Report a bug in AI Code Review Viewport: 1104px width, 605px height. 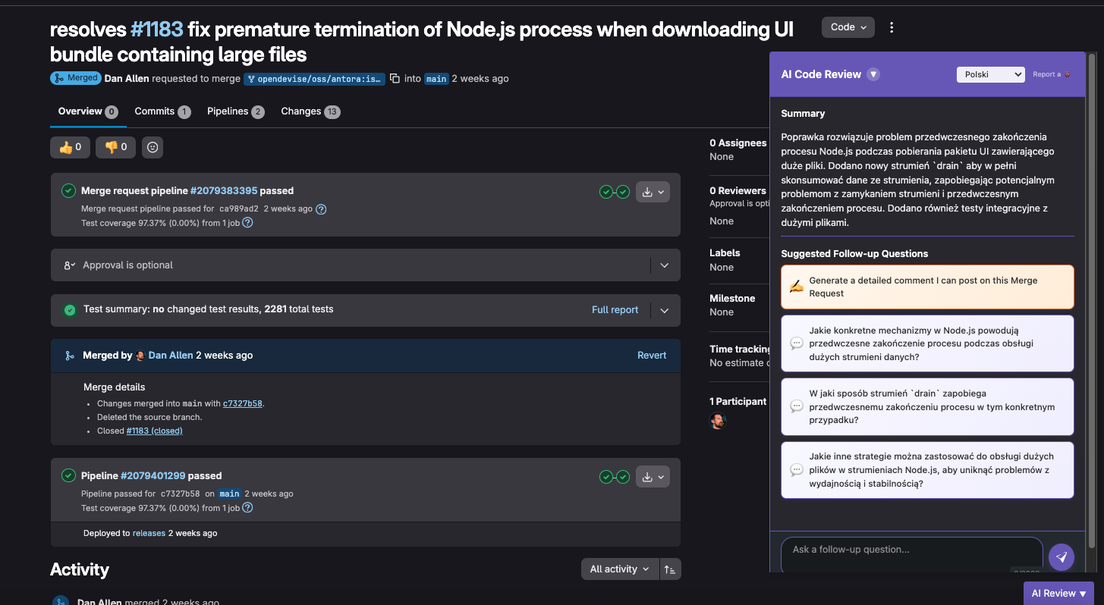tap(1051, 74)
